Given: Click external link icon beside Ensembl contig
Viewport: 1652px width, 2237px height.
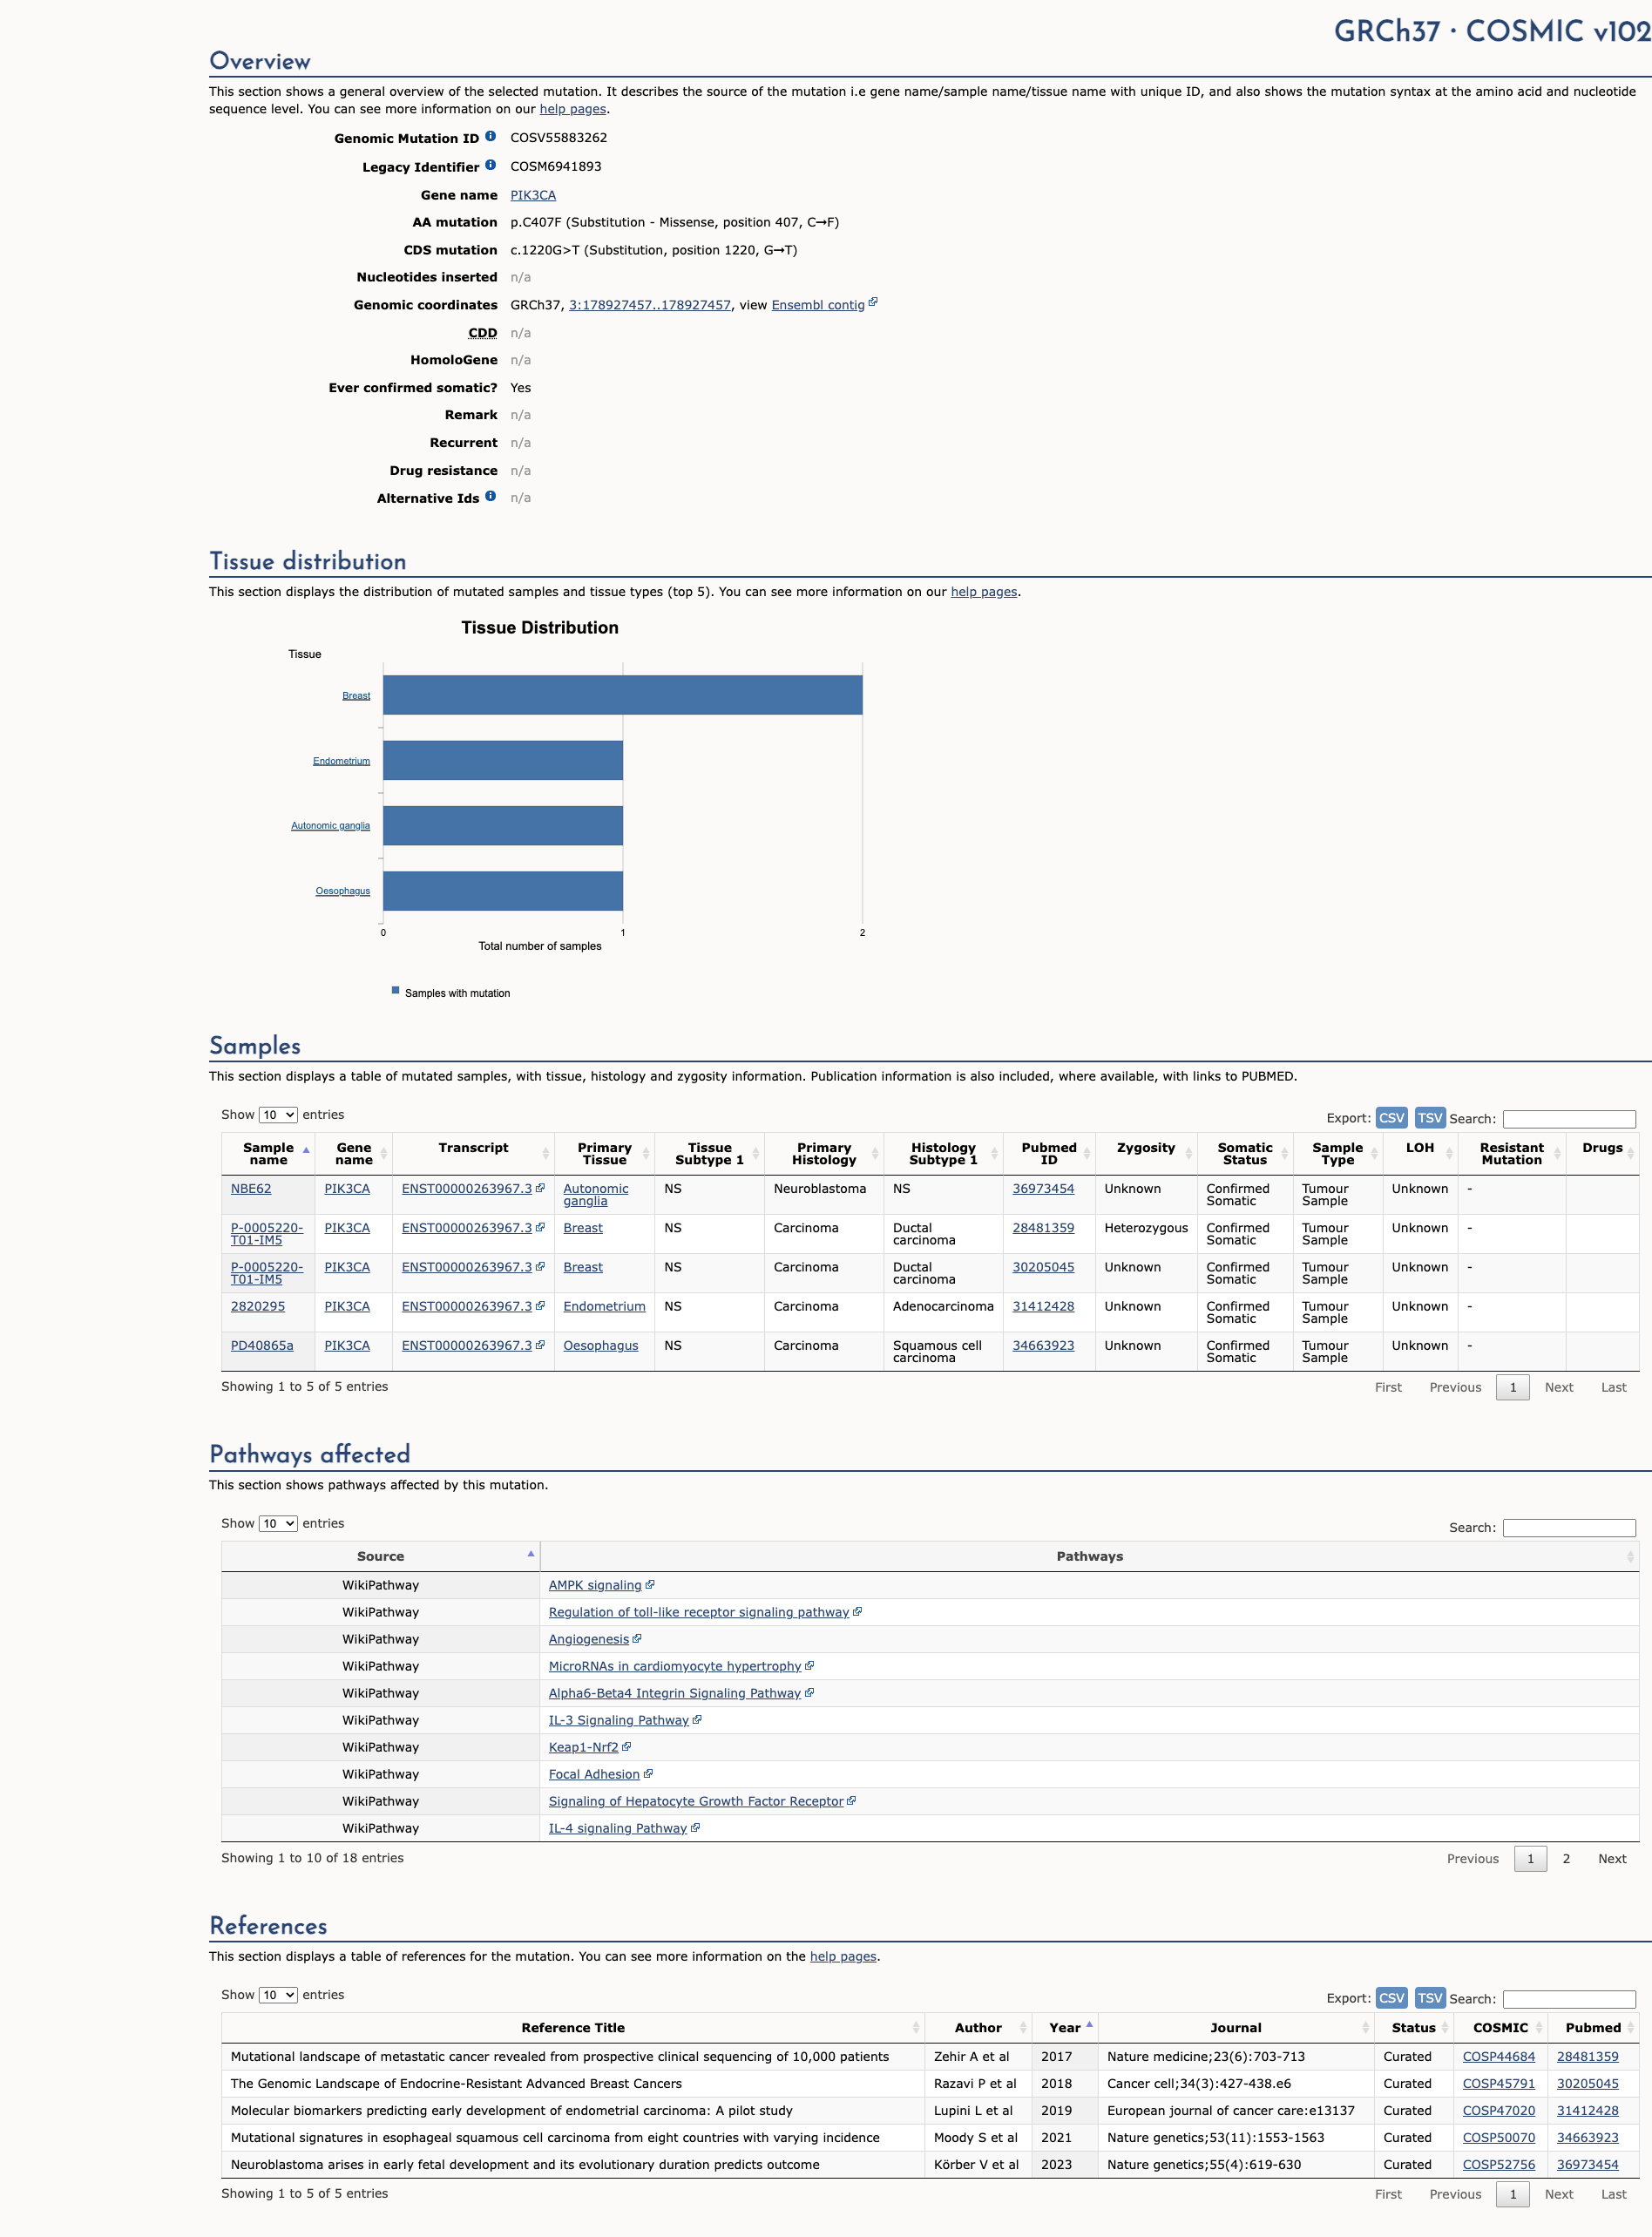Looking at the screenshot, I should pos(873,302).
